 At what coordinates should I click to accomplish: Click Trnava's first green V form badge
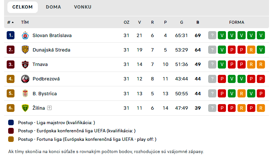click(x=222, y=64)
